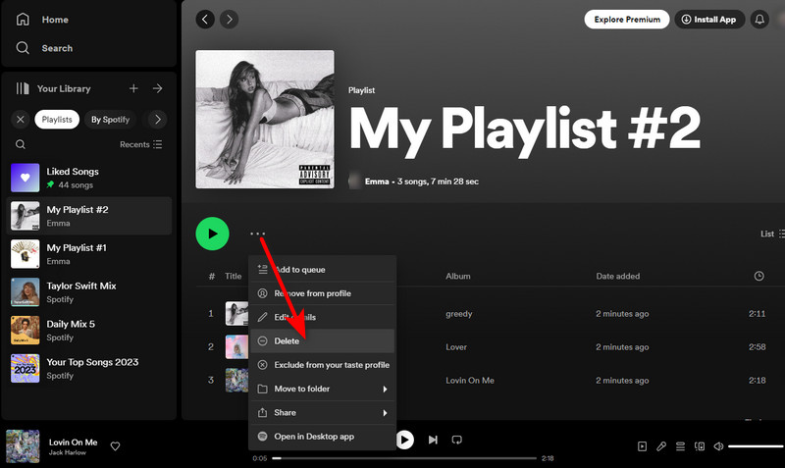The width and height of the screenshot is (785, 468).
Task: Click the Install App button
Action: click(x=709, y=20)
